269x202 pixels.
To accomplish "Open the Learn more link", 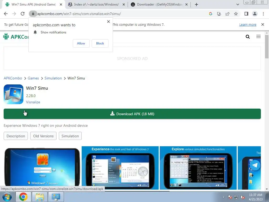I will click(x=248, y=24).
